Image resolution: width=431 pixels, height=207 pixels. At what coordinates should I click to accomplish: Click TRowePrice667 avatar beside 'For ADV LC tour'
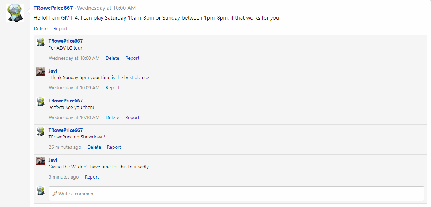[x=41, y=42]
